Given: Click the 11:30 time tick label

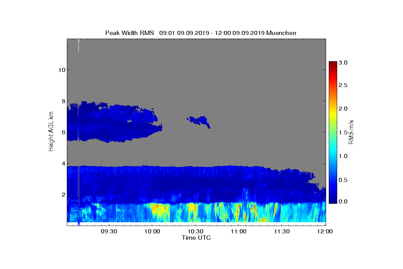Looking at the screenshot, I should pos(282,232).
